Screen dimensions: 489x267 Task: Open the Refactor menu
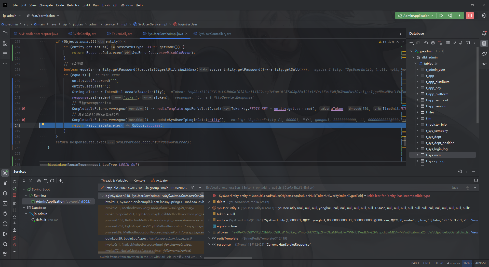[73, 5]
